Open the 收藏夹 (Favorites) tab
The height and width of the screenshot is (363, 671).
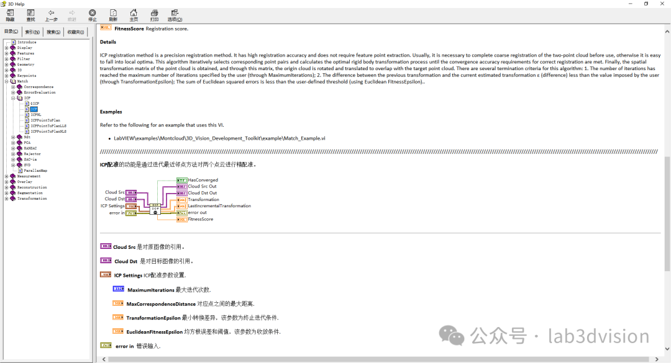point(75,32)
